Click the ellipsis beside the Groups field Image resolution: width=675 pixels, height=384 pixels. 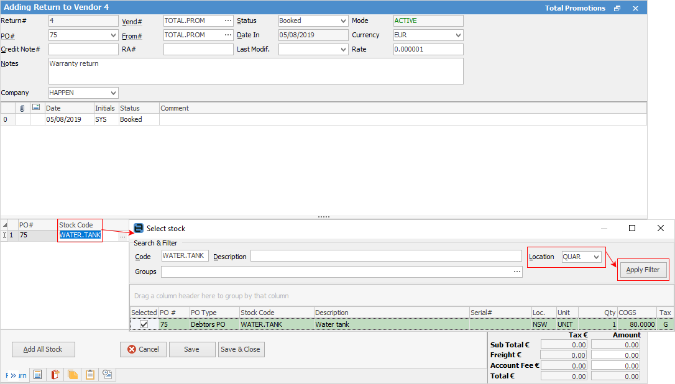(x=517, y=272)
